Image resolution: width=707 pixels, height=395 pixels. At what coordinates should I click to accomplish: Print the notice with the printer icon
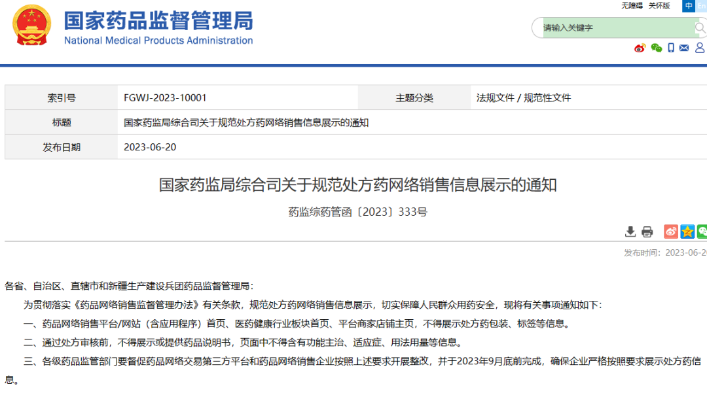pyautogui.click(x=647, y=232)
